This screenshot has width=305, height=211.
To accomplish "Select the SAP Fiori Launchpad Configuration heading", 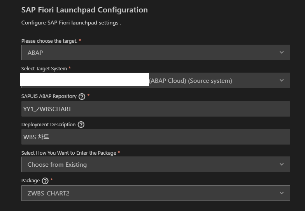I will tap(84, 10).
